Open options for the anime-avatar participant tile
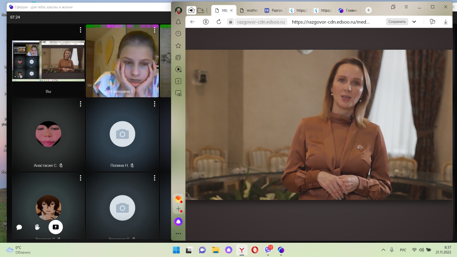Viewport: 457px width, 257px height. click(x=81, y=178)
